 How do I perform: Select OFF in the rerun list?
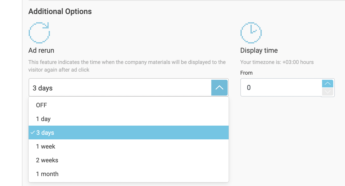pos(42,105)
